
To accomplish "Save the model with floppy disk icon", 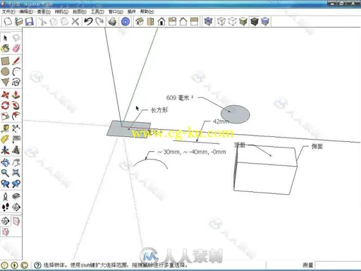I will 30,22.
